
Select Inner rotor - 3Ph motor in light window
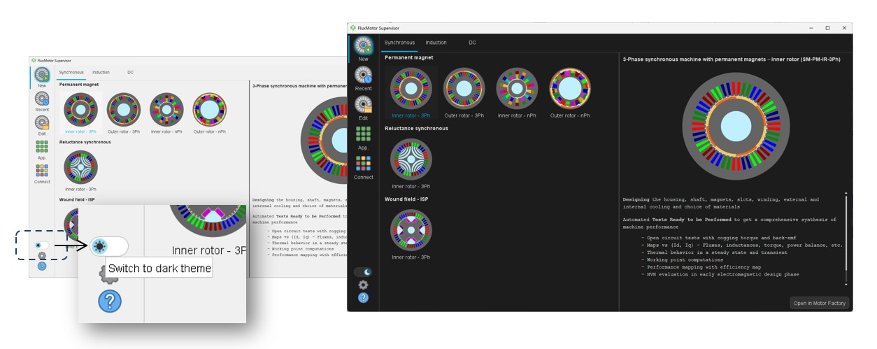click(81, 109)
